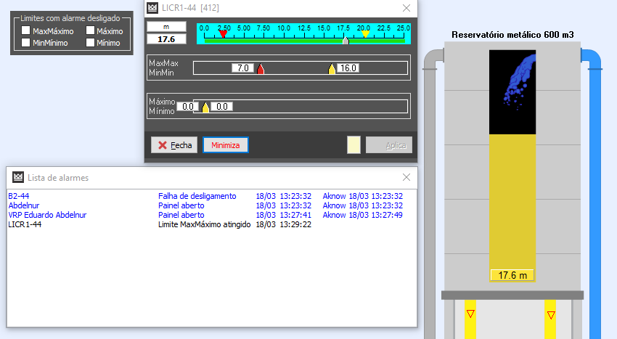
Task: Click left red triangle valve under reservoir
Action: click(470, 314)
